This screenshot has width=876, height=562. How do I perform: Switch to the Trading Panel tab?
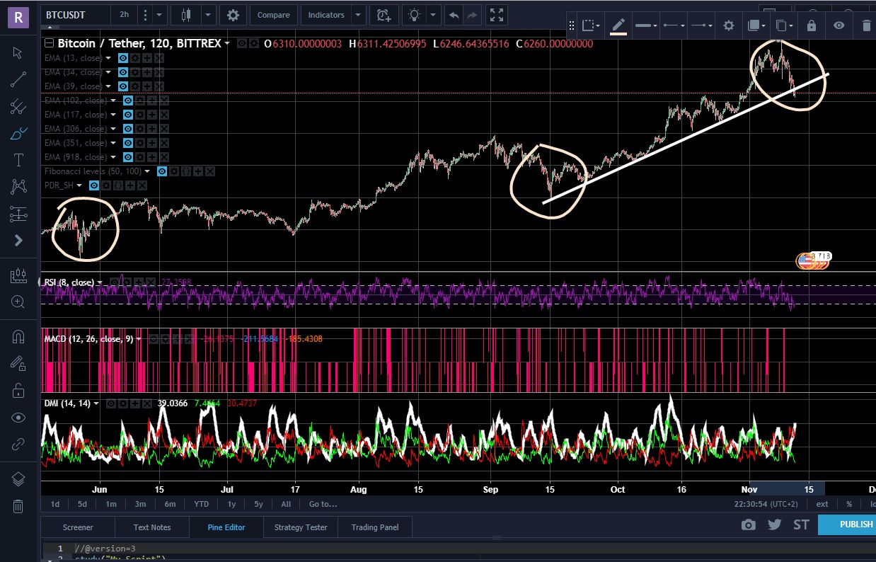pyautogui.click(x=375, y=527)
